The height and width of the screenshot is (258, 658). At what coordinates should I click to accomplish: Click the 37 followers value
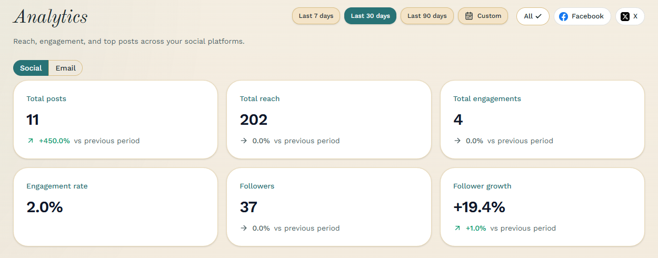click(248, 207)
